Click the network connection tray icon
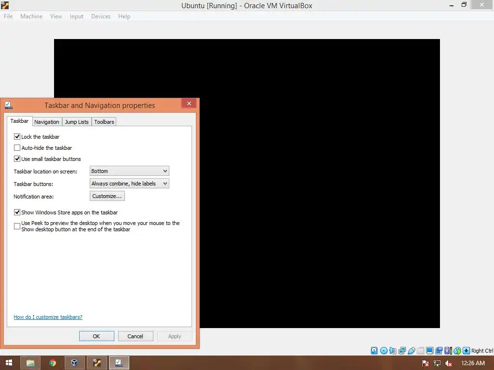 (x=437, y=363)
